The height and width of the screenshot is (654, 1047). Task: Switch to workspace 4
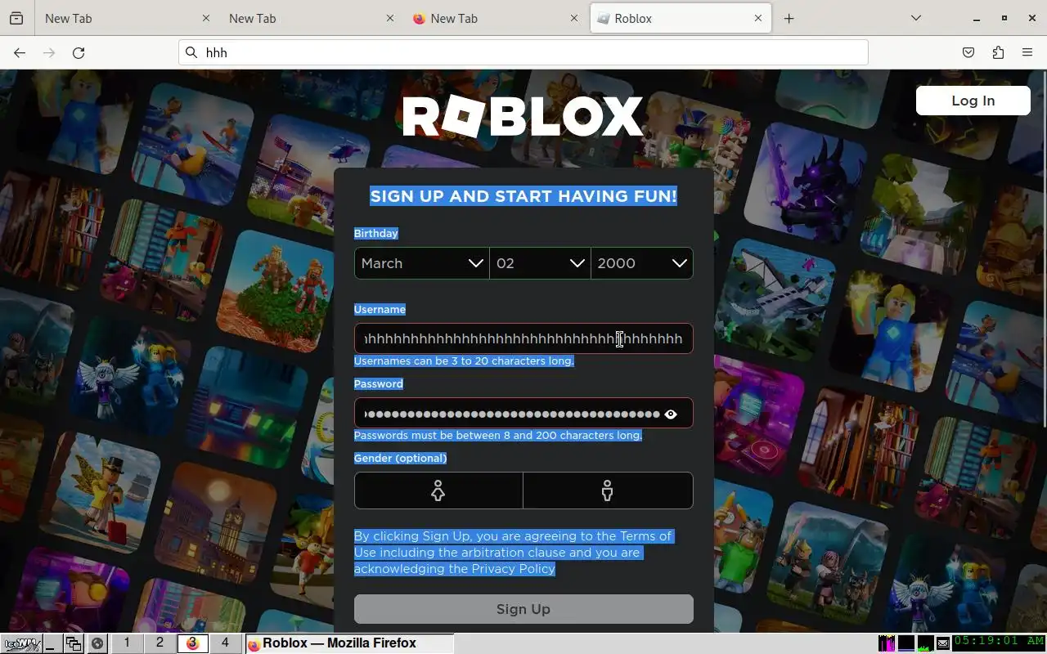tap(225, 643)
